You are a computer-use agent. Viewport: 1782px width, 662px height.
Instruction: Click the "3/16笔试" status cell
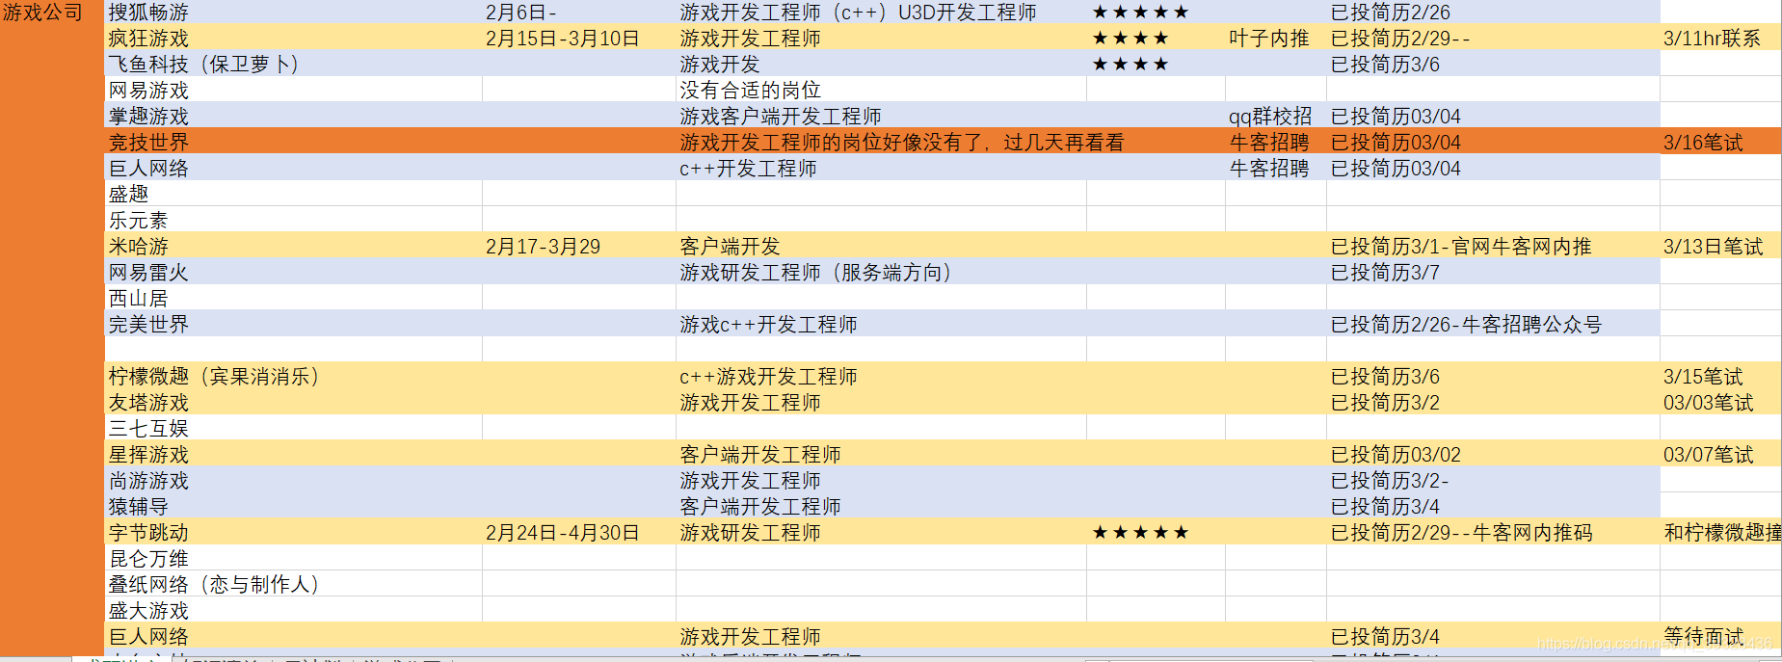pos(1720,142)
